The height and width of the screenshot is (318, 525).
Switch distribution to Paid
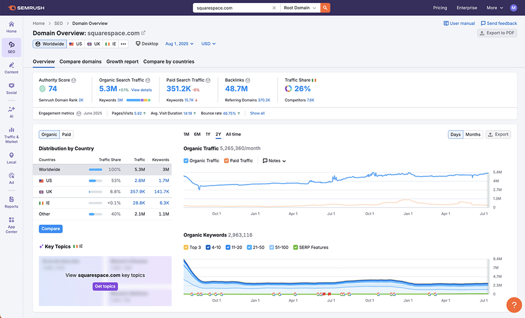66,135
